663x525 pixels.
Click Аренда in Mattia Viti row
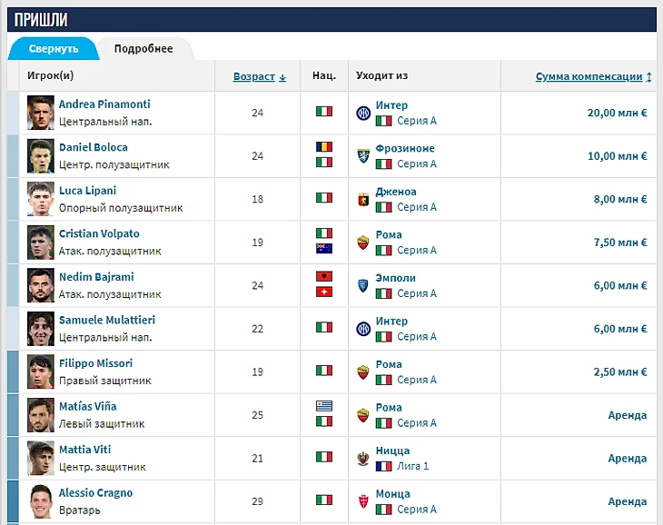pos(628,459)
